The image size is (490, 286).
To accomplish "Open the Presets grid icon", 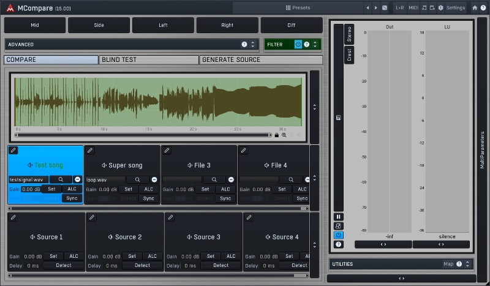I will point(288,7).
